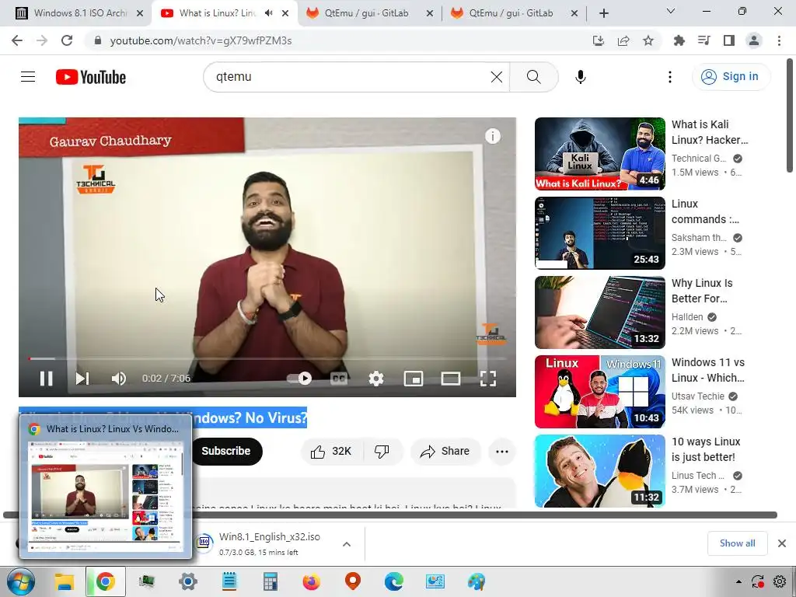Switch to first QtEmu / gui GitLab tab

point(367,13)
